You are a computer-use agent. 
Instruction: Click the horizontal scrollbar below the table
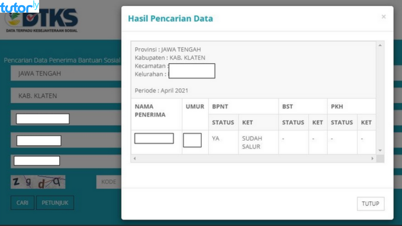pyautogui.click(x=253, y=158)
